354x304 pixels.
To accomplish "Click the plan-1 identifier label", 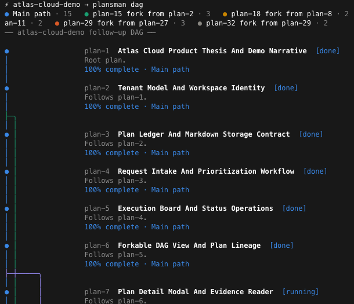I will pyautogui.click(x=97, y=51).
